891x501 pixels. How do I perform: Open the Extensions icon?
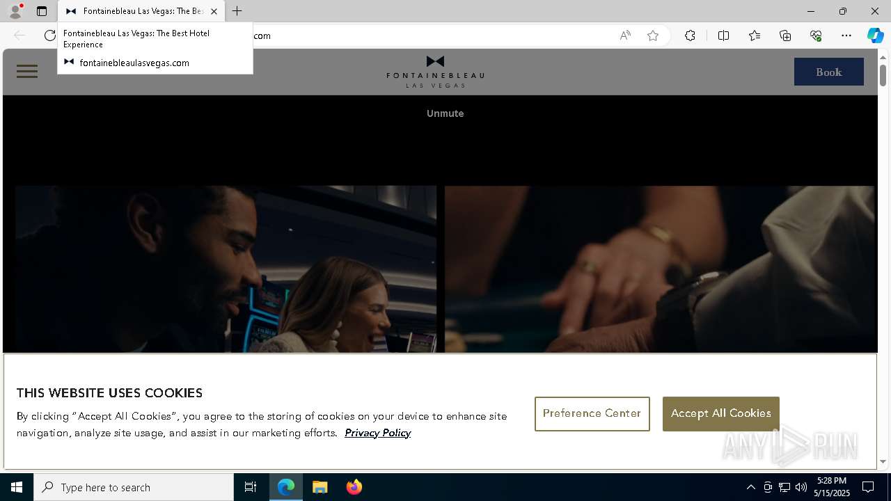click(690, 35)
